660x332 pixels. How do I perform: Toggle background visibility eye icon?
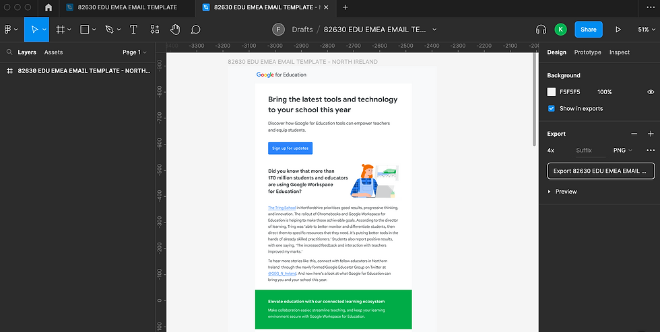click(651, 92)
